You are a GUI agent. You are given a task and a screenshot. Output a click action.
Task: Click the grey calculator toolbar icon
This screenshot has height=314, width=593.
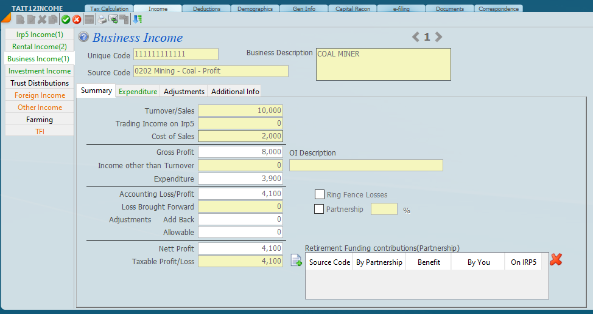(89, 19)
